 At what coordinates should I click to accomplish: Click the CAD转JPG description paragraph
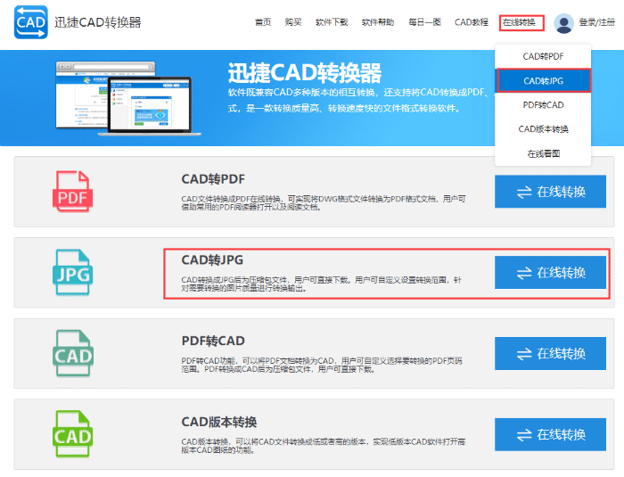(x=321, y=284)
